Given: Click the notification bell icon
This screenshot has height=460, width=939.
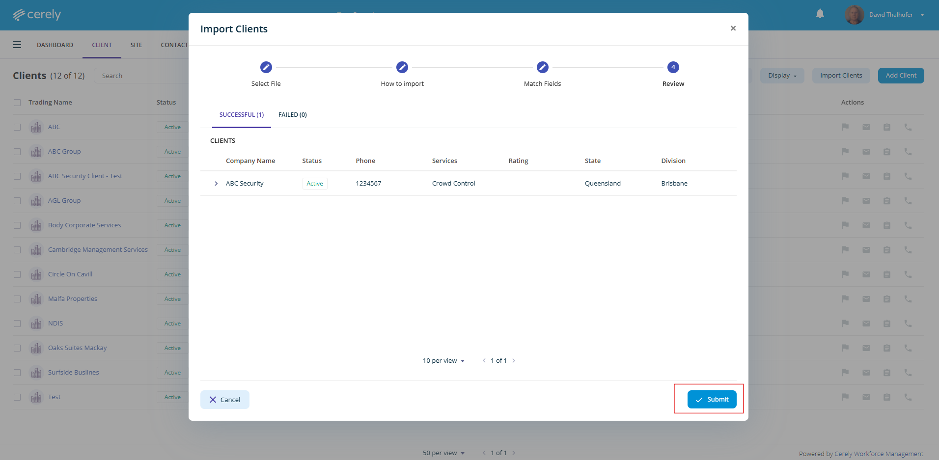Looking at the screenshot, I should (x=820, y=14).
